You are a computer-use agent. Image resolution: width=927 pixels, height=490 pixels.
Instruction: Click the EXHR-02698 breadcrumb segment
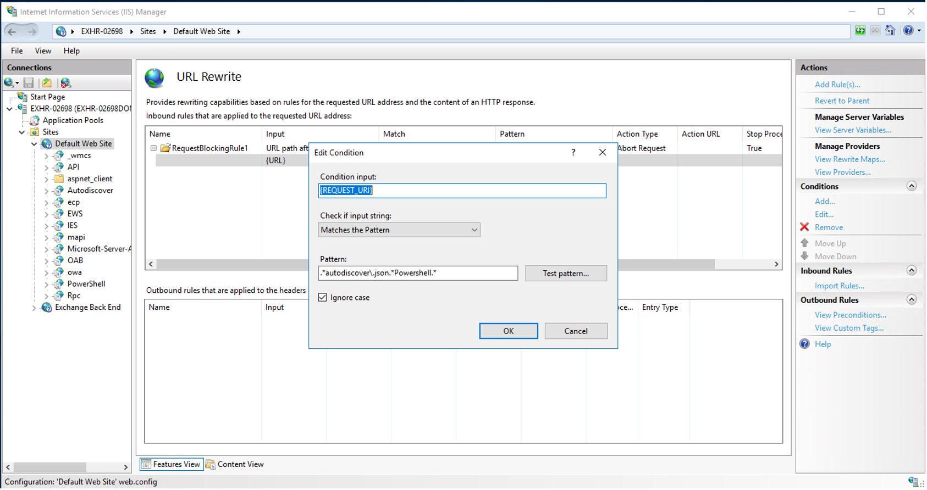tap(102, 31)
